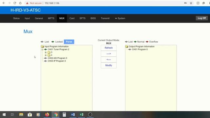Open OBS Studio from taskbar
This screenshot has height=118, width=210.
(90, 115)
